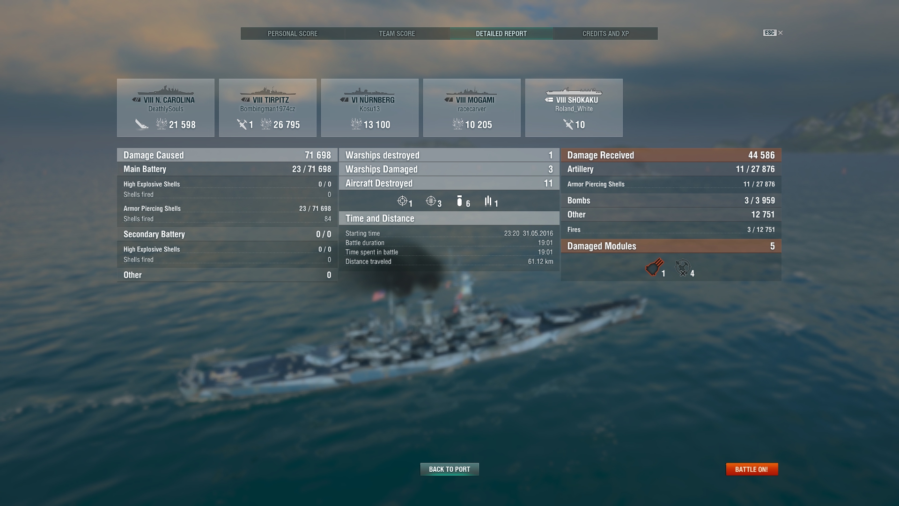Click the red damaged gun module icon
The width and height of the screenshot is (899, 506).
[x=654, y=267]
